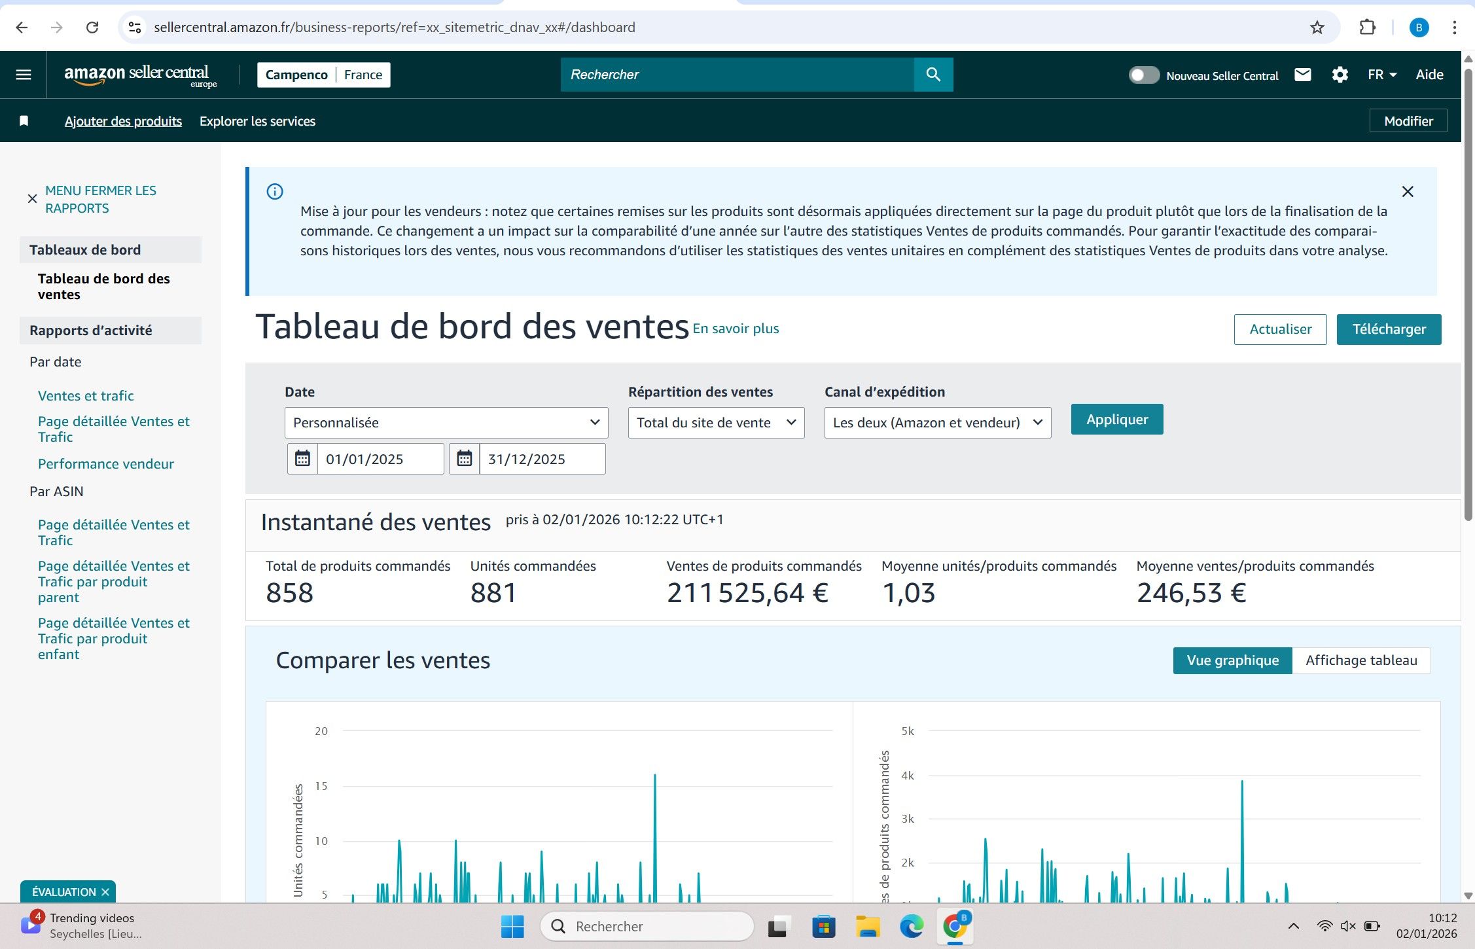Click the search magnifier button
This screenshot has width=1475, height=949.
click(x=933, y=75)
